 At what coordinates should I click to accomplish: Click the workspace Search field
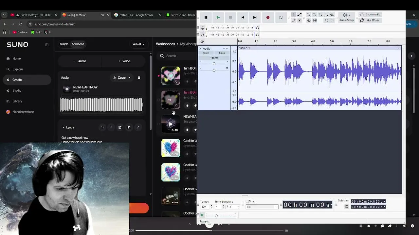(x=177, y=56)
